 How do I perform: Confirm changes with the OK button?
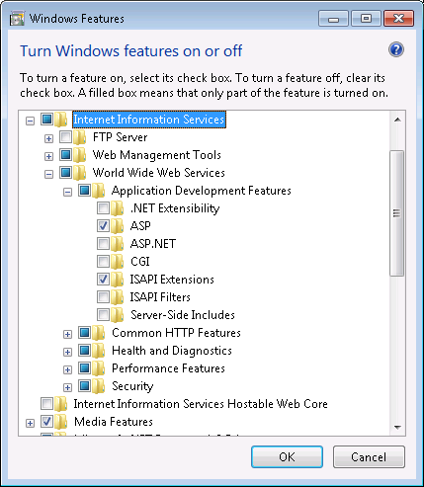click(287, 457)
